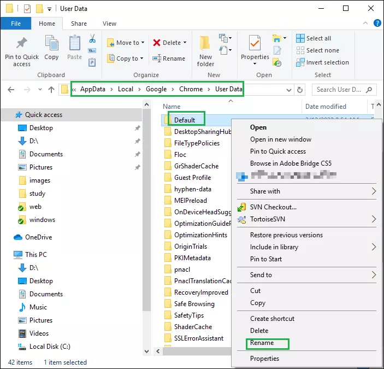Screen dimensions: 384x369
Task: Choose Rename from the context menu
Action: click(262, 343)
